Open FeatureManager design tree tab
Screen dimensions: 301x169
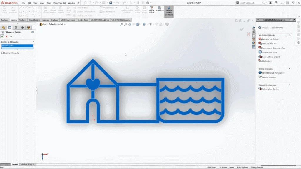click(x=4, y=28)
